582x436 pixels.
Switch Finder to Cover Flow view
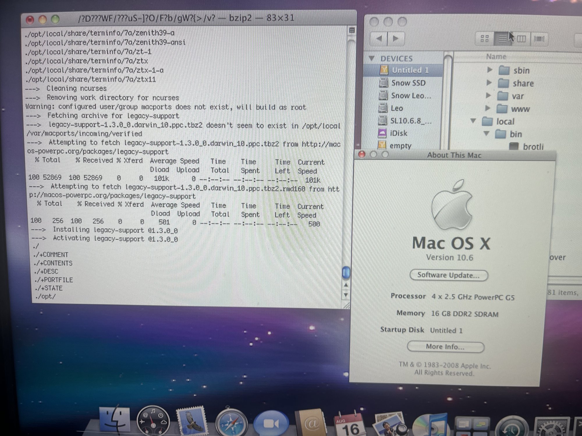pyautogui.click(x=539, y=39)
